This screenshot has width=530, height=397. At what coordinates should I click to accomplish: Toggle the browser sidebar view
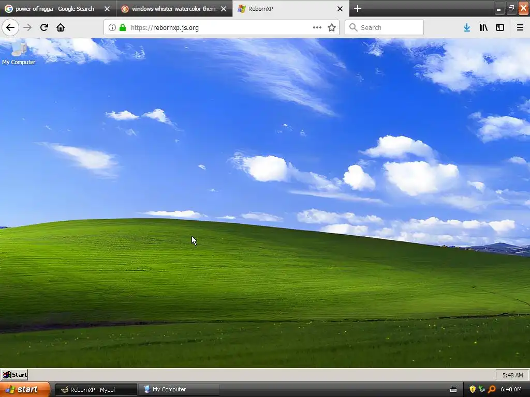(500, 28)
